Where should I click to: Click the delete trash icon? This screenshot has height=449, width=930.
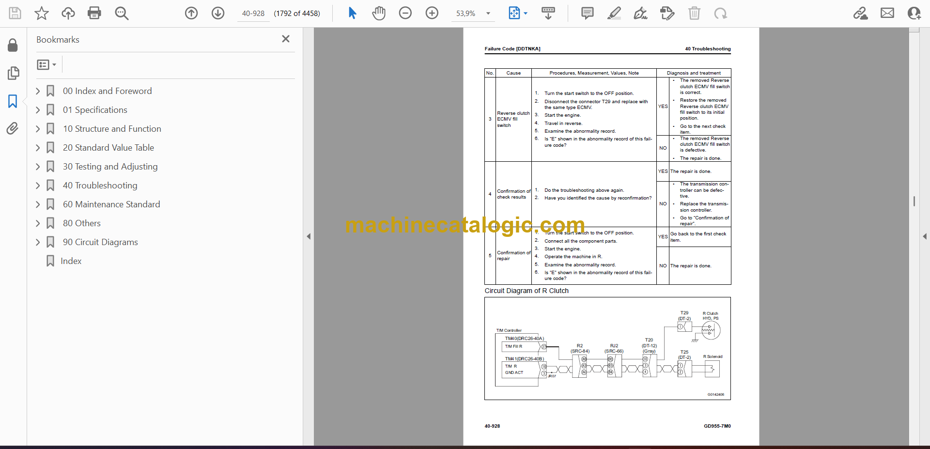pyautogui.click(x=694, y=13)
